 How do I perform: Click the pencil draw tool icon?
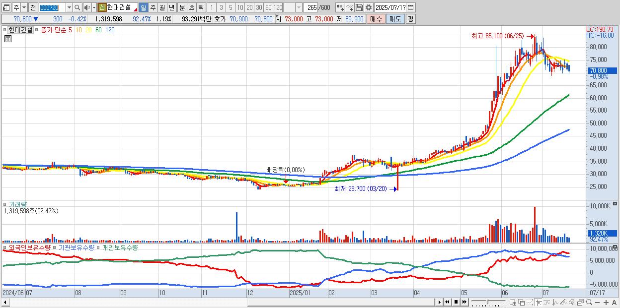tap(563, 302)
